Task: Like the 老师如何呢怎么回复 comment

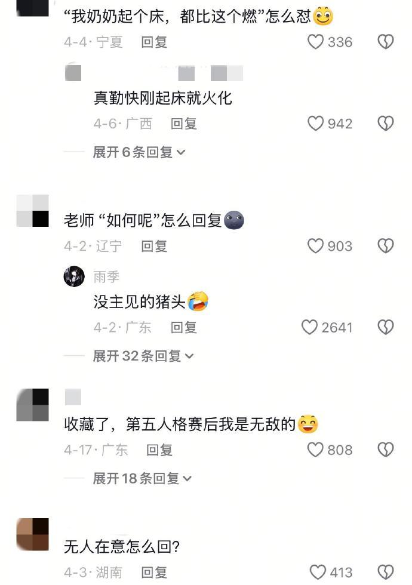Action: click(315, 246)
